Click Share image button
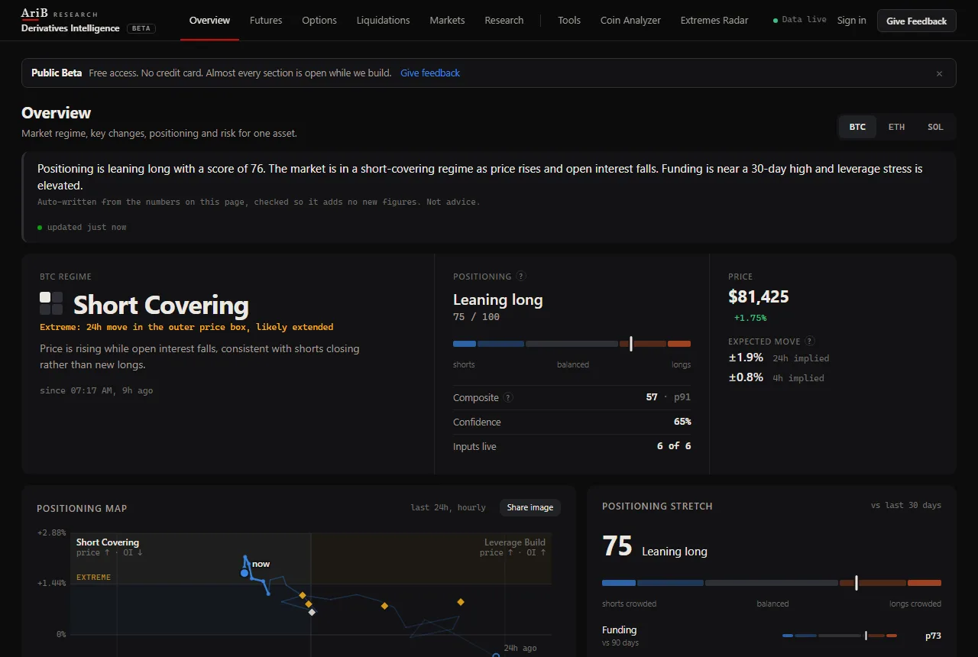 click(x=530, y=507)
